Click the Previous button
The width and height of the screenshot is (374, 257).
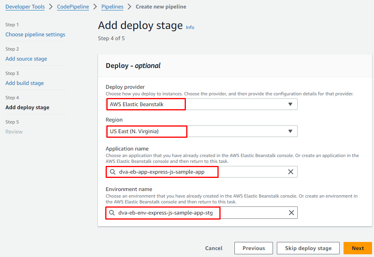click(x=253, y=248)
